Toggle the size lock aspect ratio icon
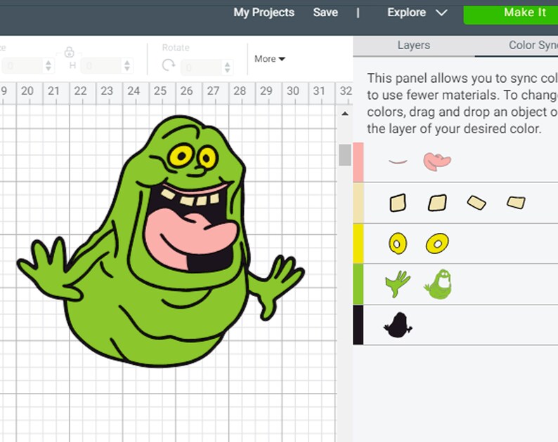The height and width of the screenshot is (442, 558). click(69, 52)
